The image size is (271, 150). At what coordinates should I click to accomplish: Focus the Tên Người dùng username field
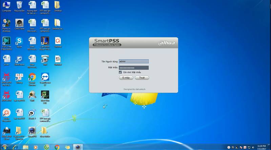tap(133, 61)
